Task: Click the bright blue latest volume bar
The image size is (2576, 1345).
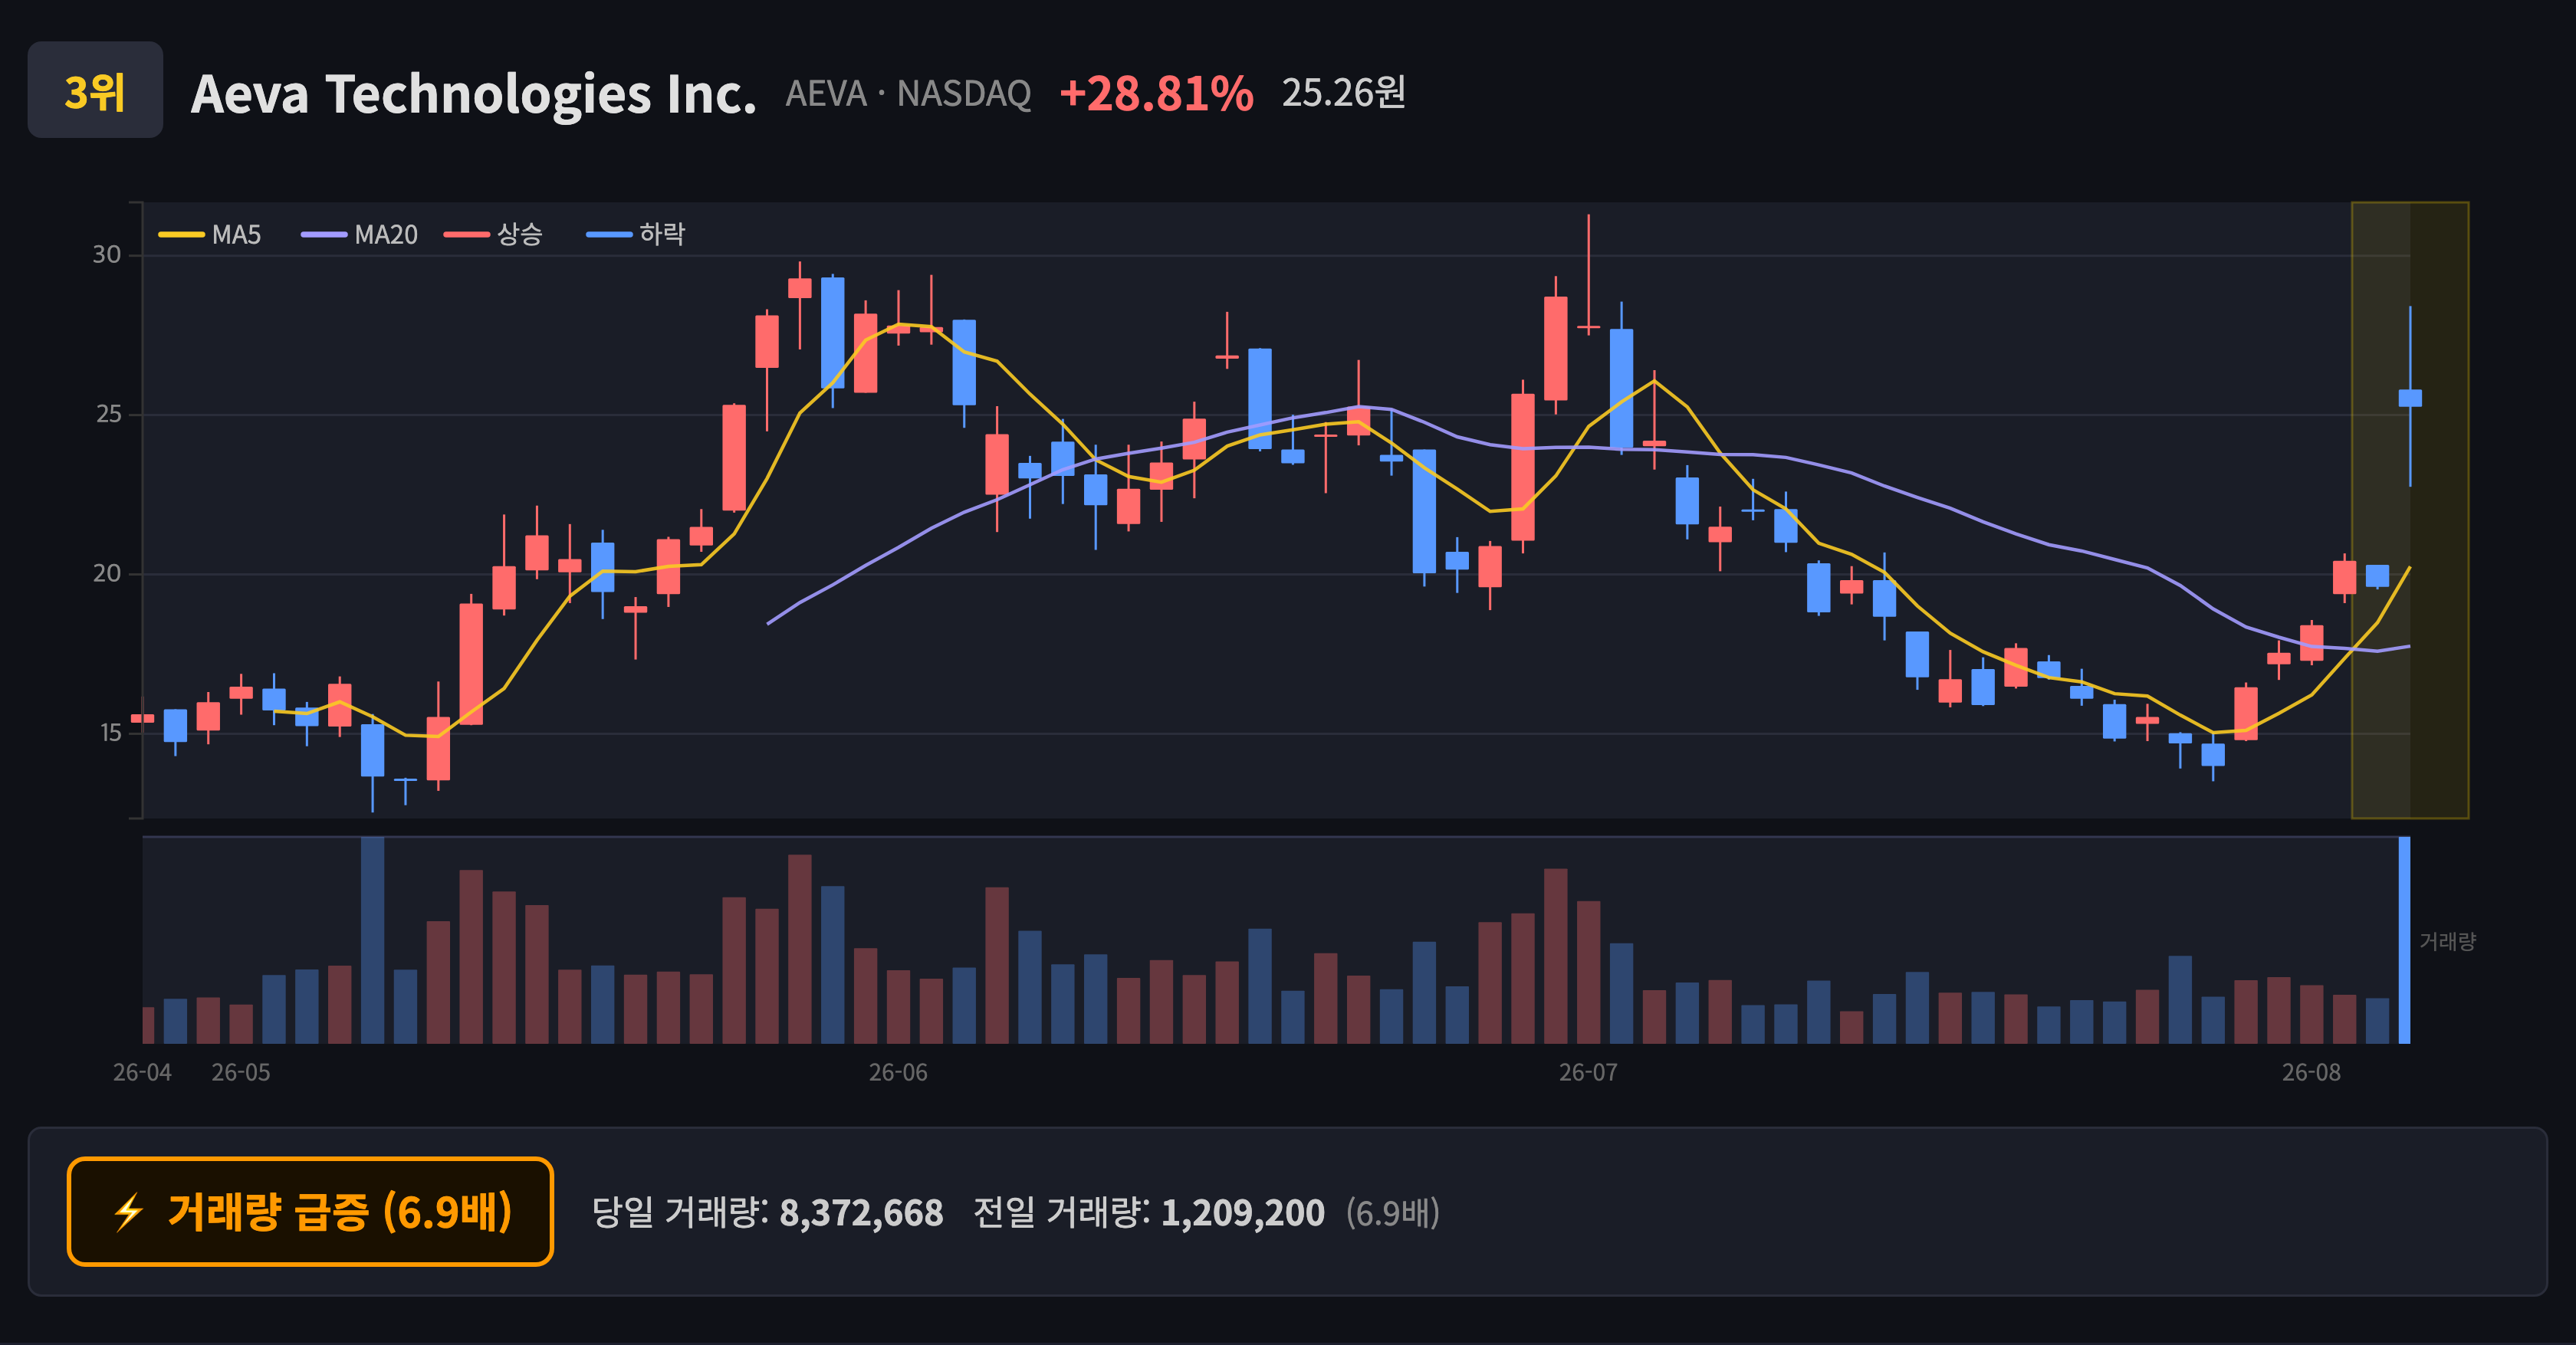Action: click(2405, 940)
